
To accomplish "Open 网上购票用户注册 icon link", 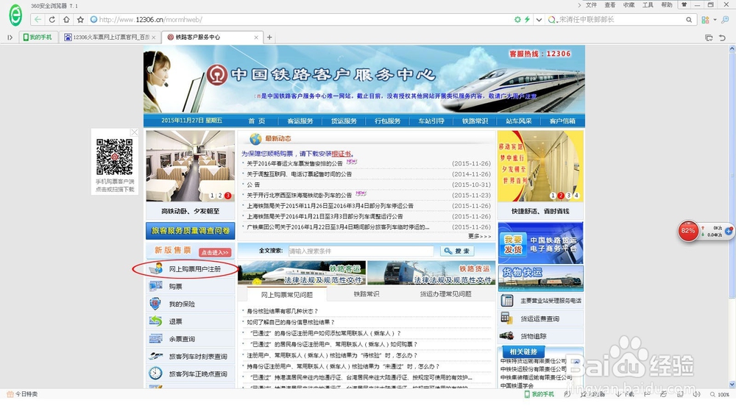I will (155, 268).
